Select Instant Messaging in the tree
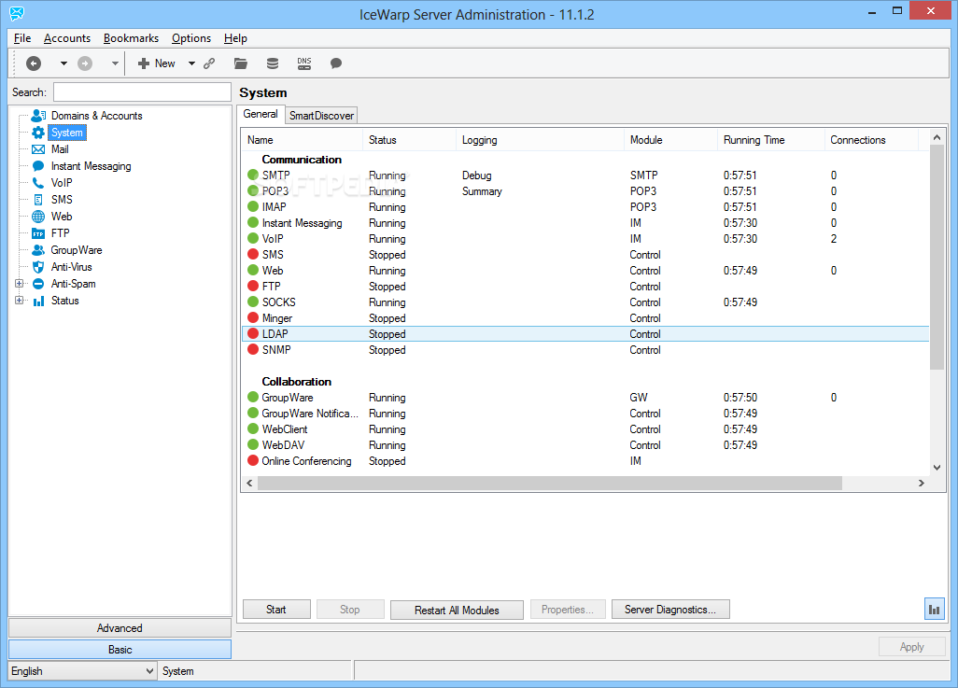958x688 pixels. coord(91,166)
